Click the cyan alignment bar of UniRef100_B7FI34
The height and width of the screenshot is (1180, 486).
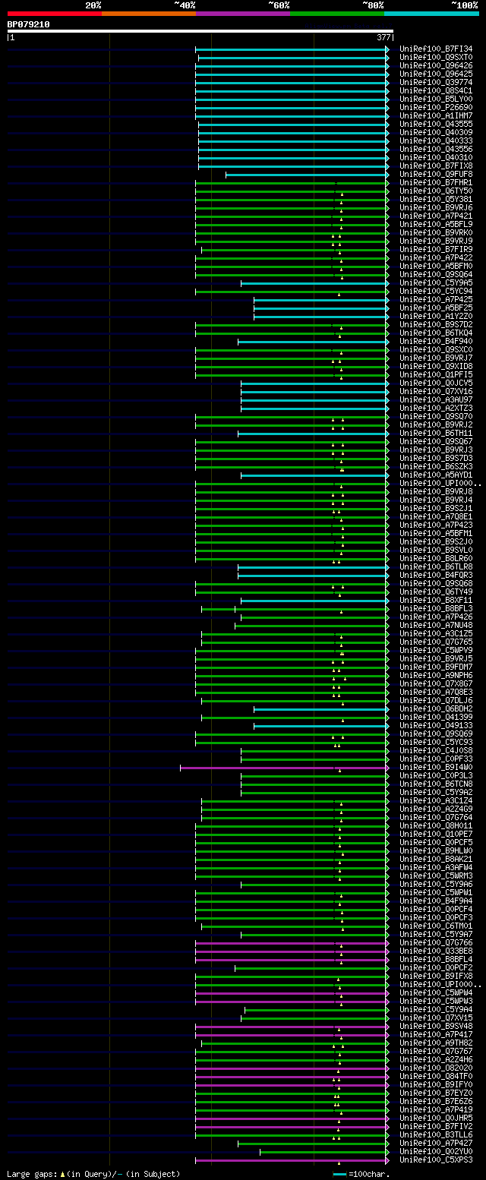(x=292, y=49)
